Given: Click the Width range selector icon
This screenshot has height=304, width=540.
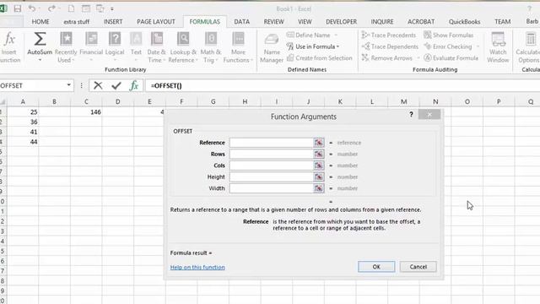Looking at the screenshot, I should 319,188.
